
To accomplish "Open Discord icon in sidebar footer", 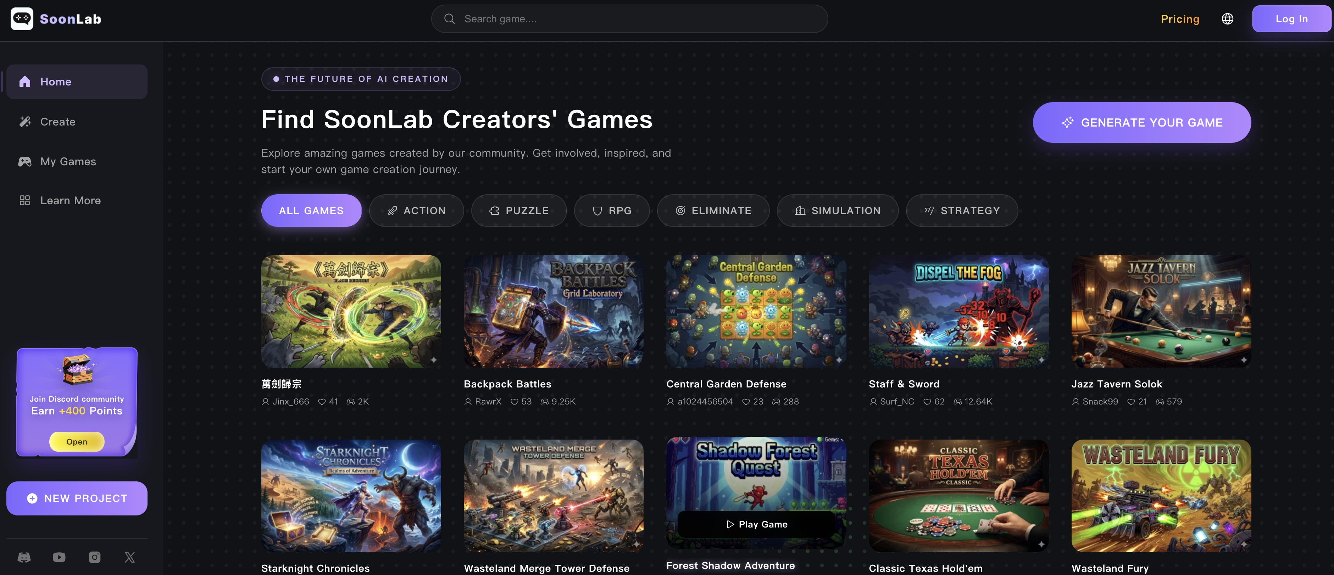I will pos(24,557).
